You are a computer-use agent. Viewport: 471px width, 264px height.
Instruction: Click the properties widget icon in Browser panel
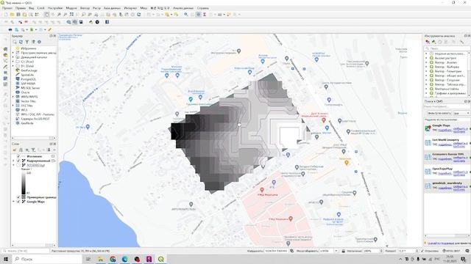tap(39, 42)
